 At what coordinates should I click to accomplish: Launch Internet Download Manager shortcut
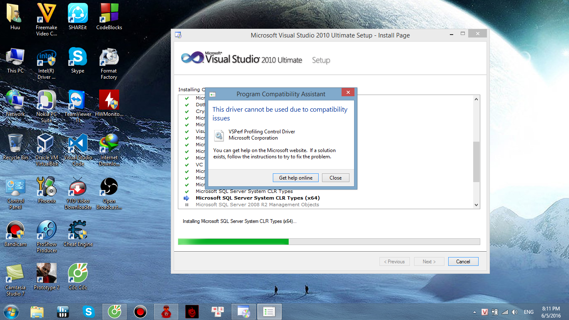click(109, 150)
